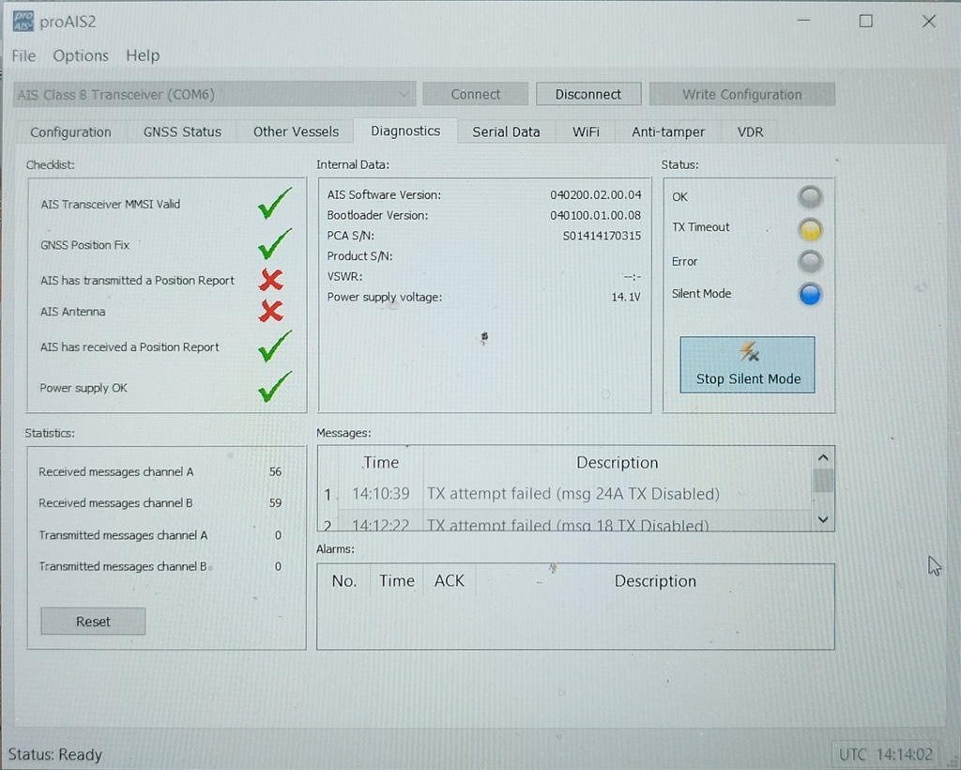
Task: Click the ACK column header in Alarms
Action: pos(450,580)
